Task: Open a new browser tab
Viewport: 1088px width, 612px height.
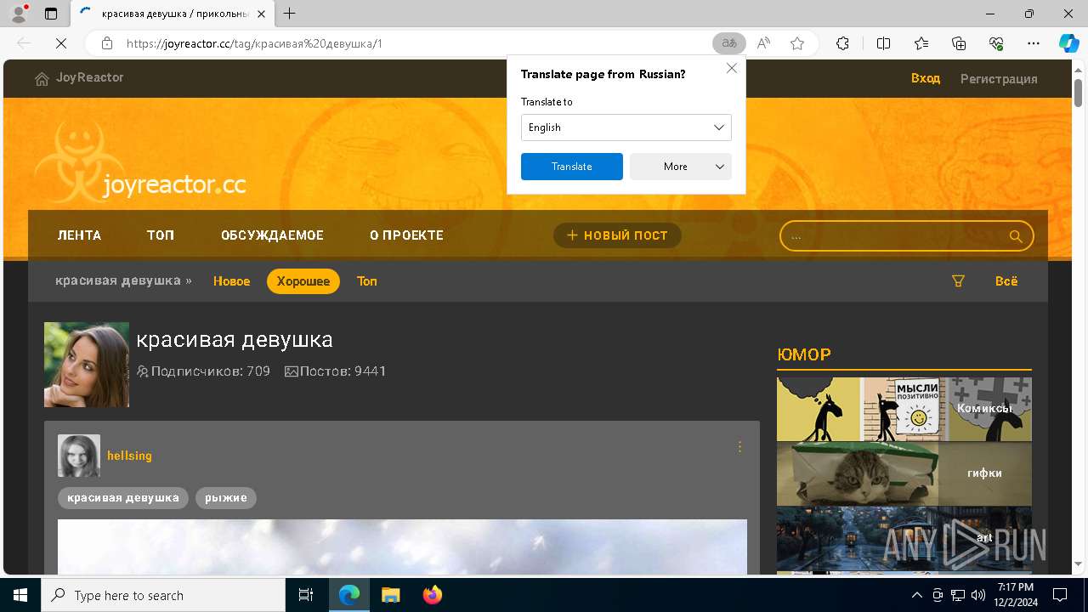Action: tap(290, 14)
